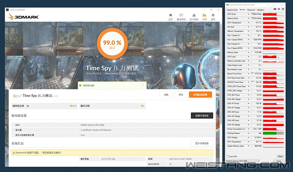Switch to the Sensors tab
Screen dimensions: 293x172
pos(242,10)
